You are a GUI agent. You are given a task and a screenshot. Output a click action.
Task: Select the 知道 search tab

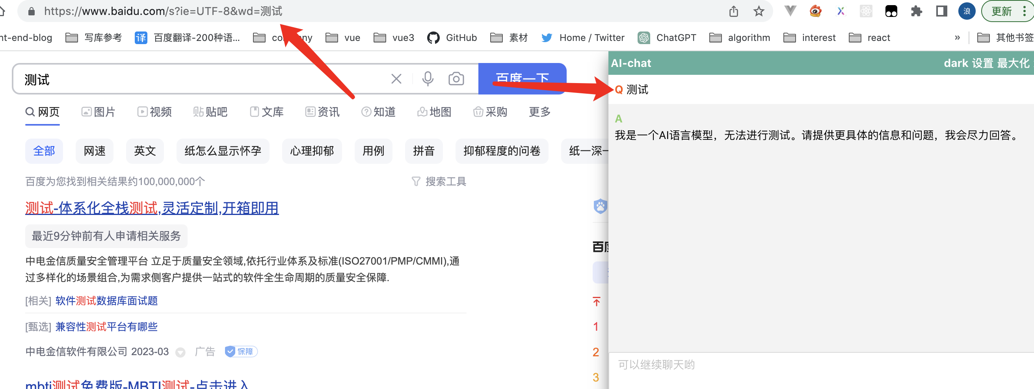pos(378,112)
